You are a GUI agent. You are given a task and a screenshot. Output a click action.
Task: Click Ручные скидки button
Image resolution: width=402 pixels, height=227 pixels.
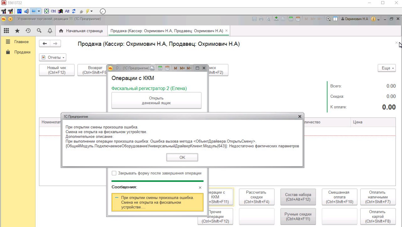(x=298, y=216)
